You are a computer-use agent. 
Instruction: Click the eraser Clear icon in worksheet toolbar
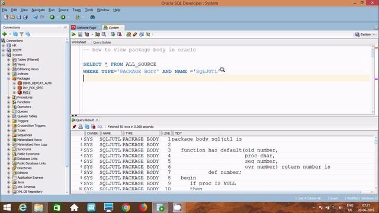click(x=135, y=34)
